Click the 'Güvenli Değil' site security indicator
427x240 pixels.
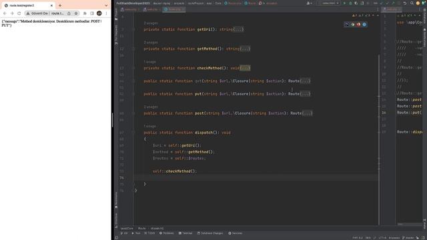point(37,13)
